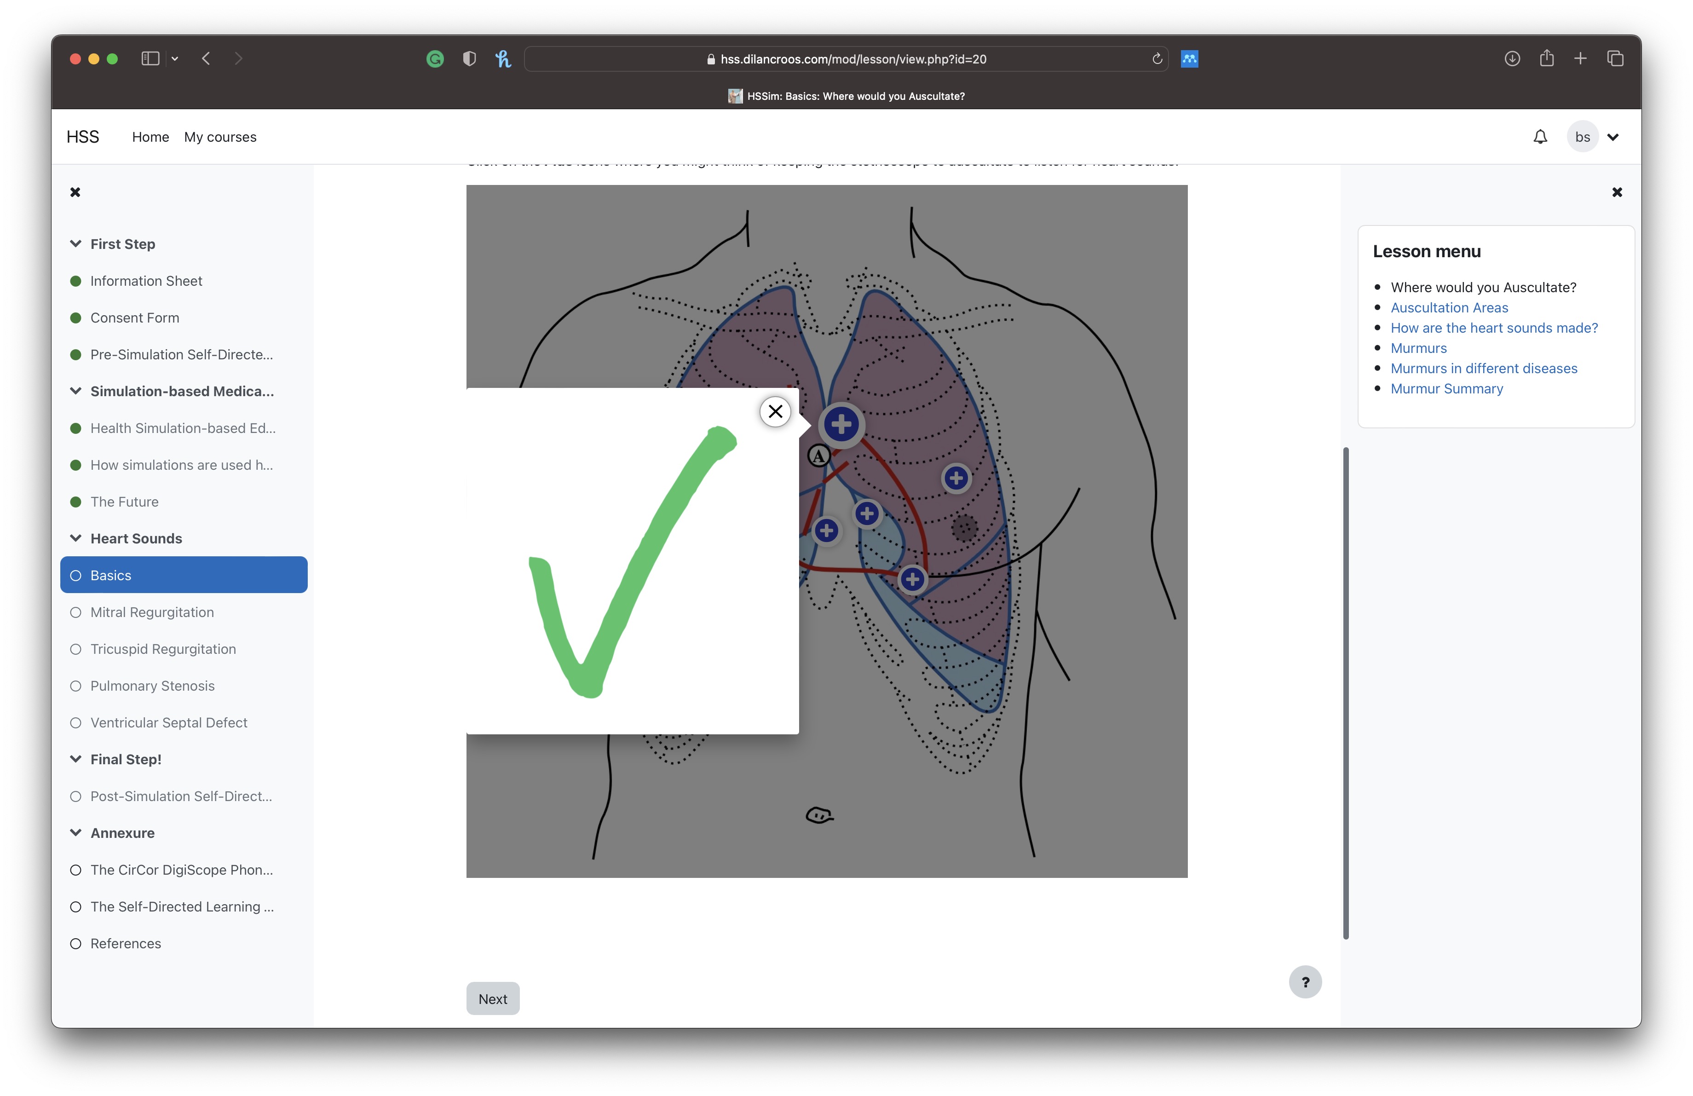
Task: Click the plus hotspot at lowest heart apex
Action: point(913,579)
